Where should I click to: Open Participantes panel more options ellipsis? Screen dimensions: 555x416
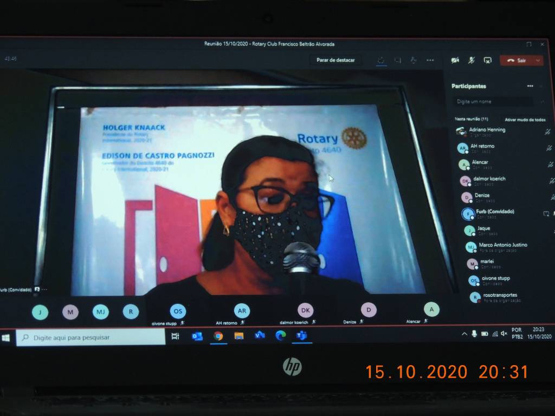530,86
